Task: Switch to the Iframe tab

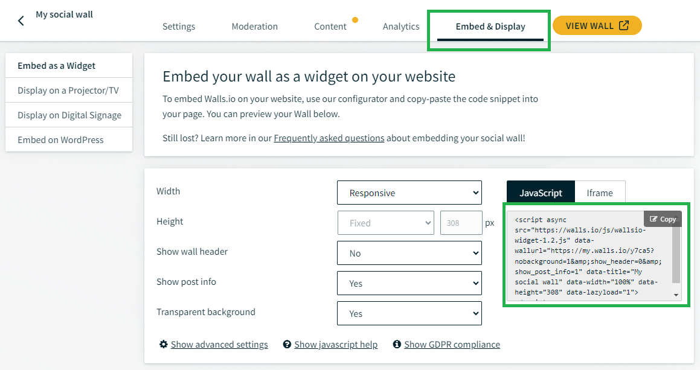Action: click(600, 193)
